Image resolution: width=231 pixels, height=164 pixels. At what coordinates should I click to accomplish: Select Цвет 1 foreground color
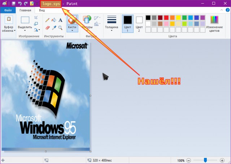tap(128, 23)
